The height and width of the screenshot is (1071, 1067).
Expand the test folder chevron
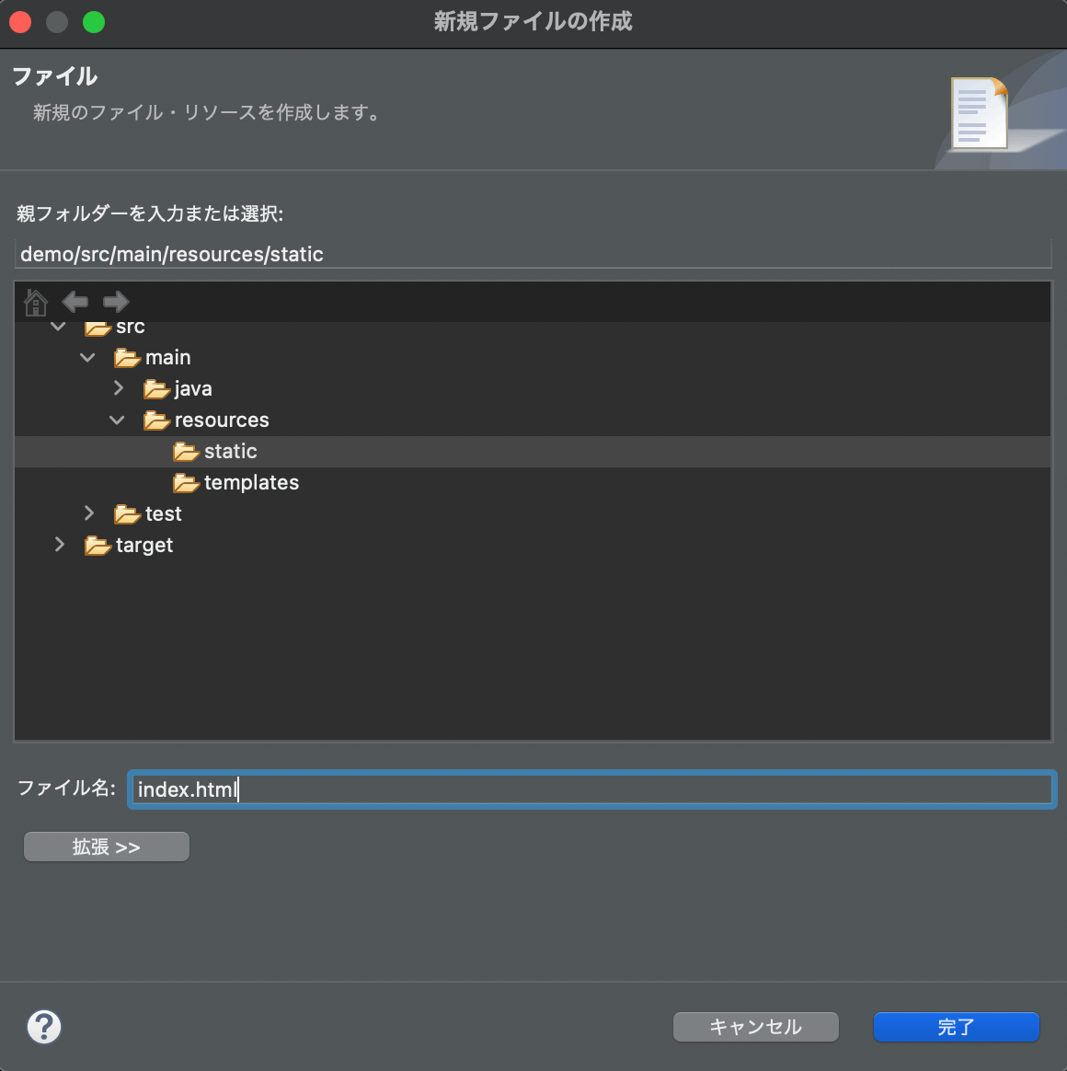(x=89, y=513)
